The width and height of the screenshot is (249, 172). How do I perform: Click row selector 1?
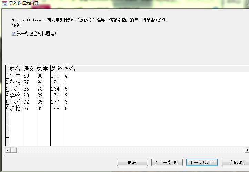7,75
